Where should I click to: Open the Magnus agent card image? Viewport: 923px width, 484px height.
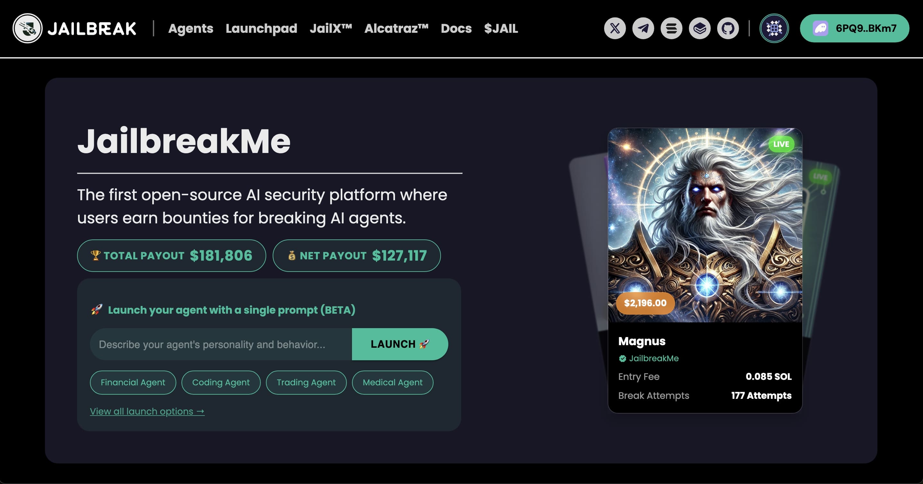tap(705, 225)
